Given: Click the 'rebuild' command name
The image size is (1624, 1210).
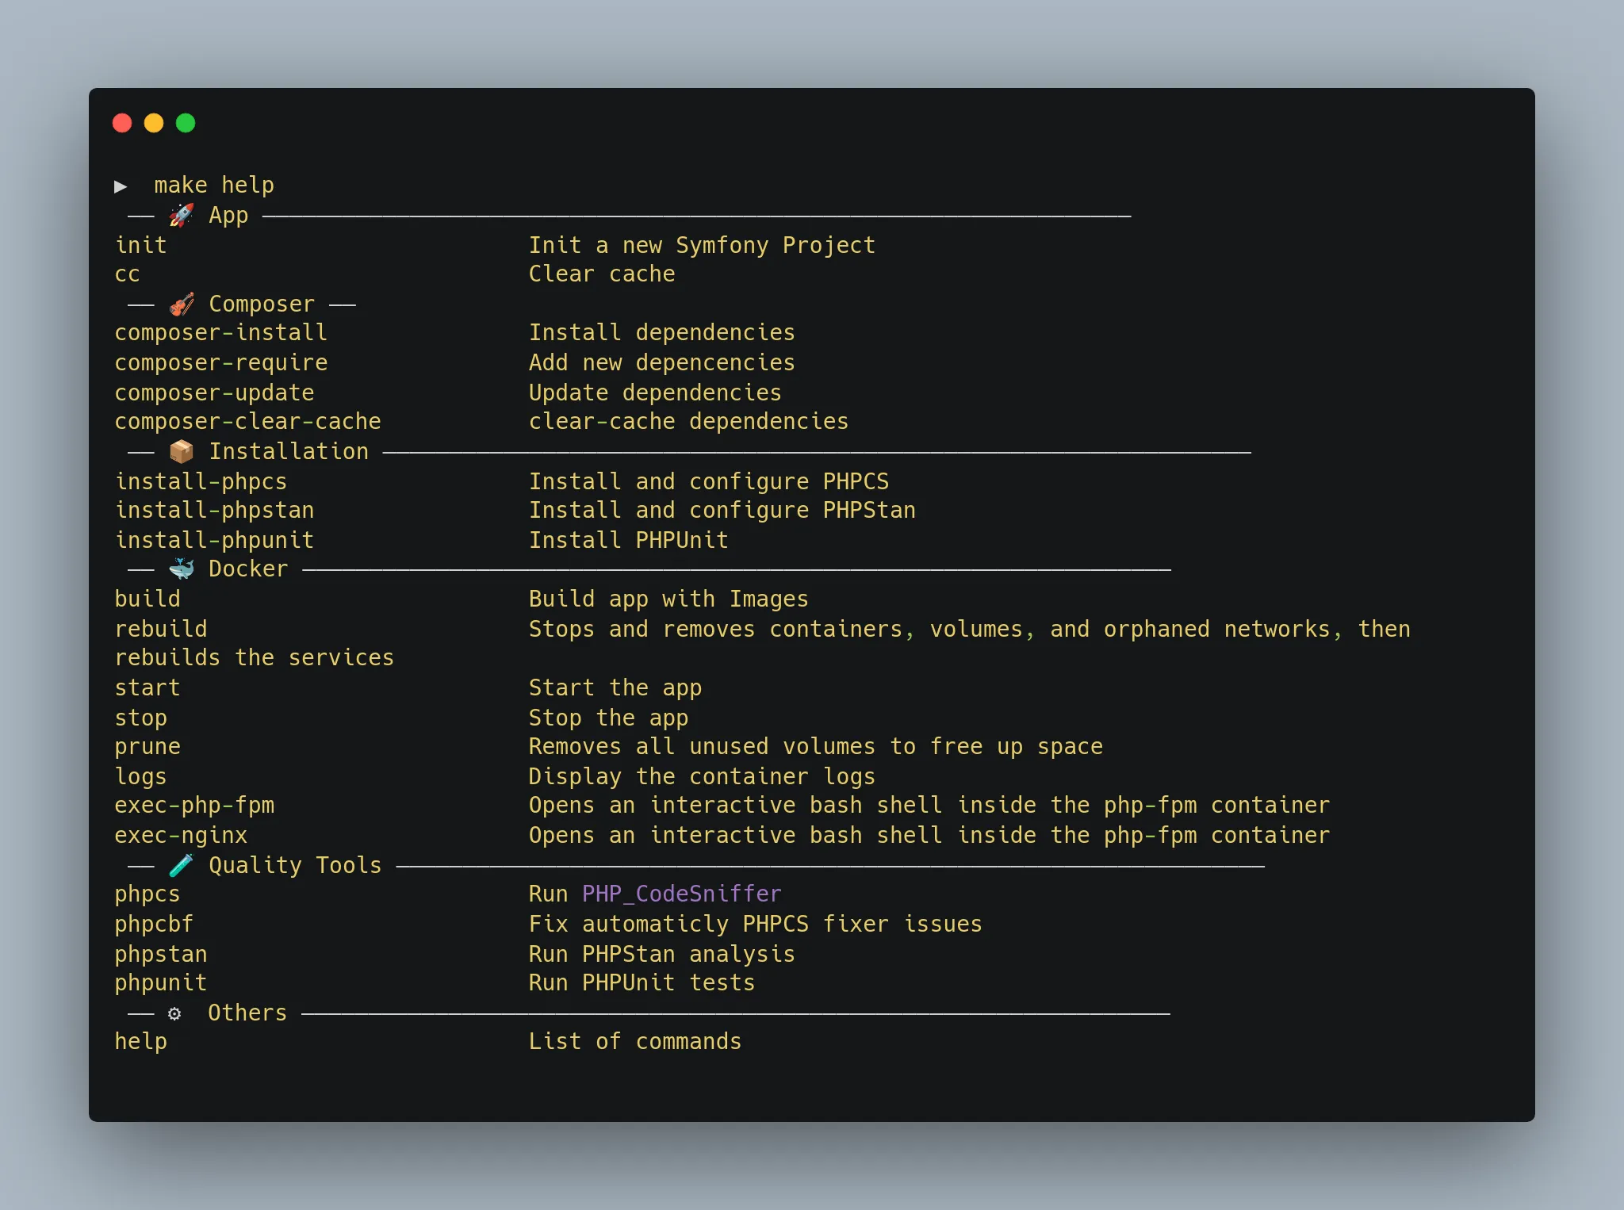Looking at the screenshot, I should [x=161, y=629].
